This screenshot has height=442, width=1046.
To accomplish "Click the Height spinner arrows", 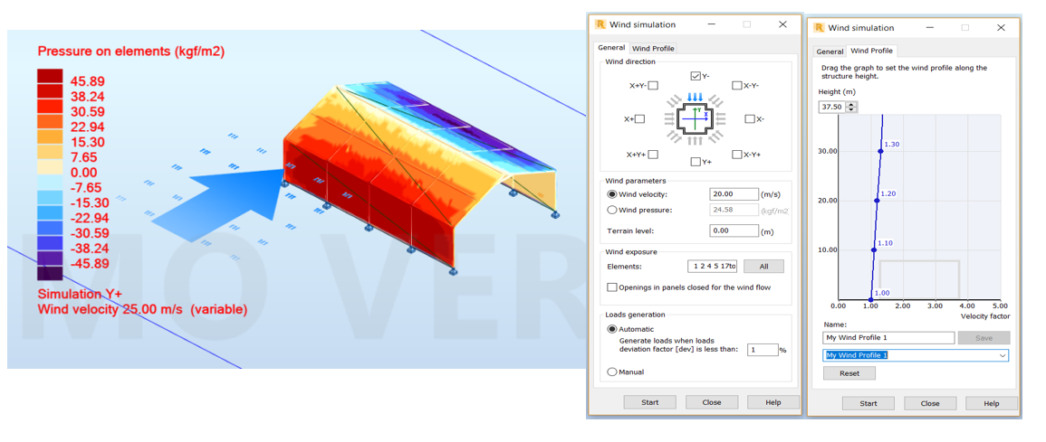I will click(x=849, y=107).
